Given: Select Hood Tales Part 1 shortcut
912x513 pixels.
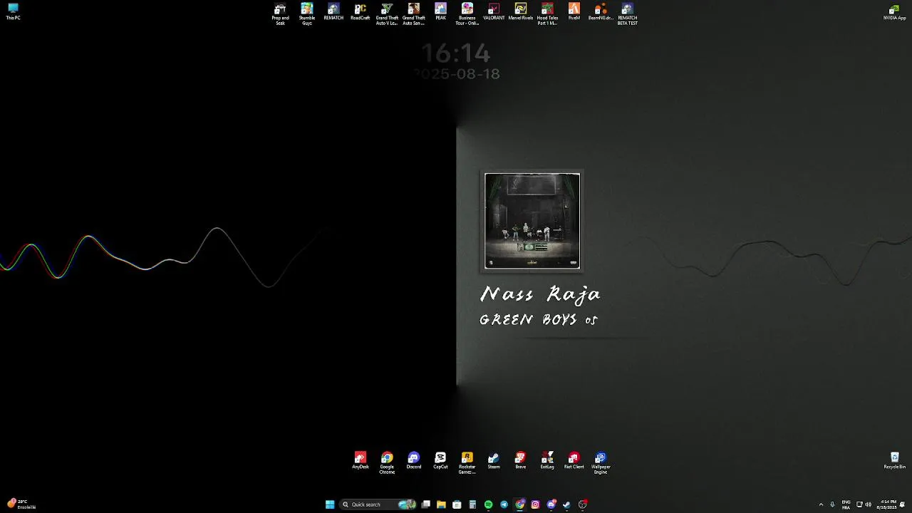Looking at the screenshot, I should pyautogui.click(x=547, y=14).
